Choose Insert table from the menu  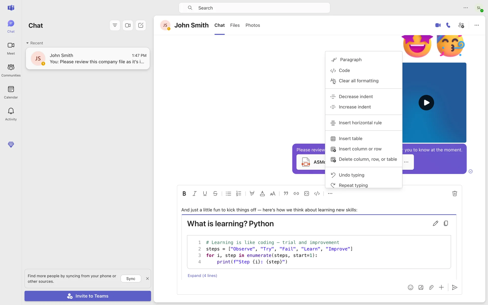[350, 139]
